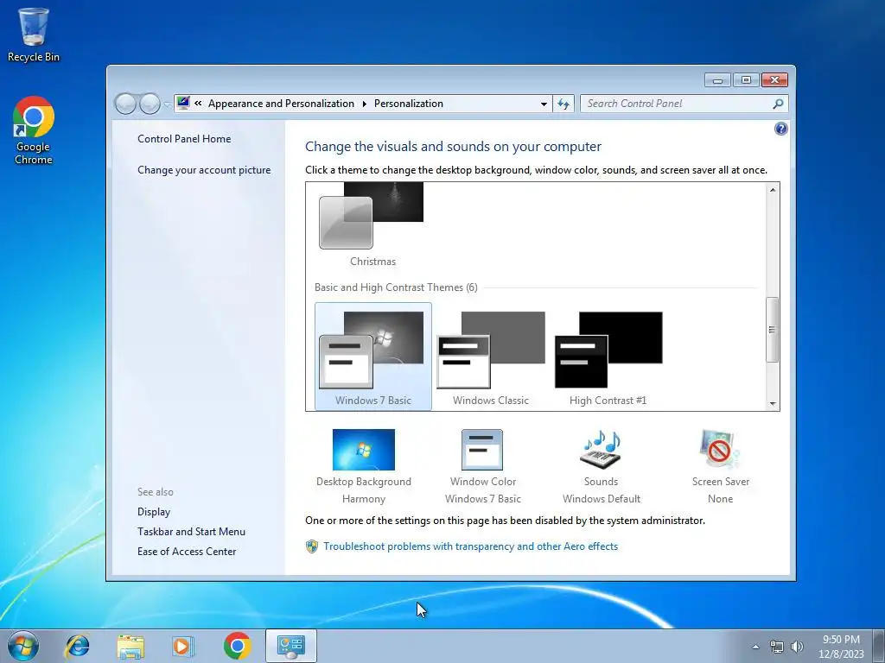
Task: Go back with the navigation Back button
Action: (125, 104)
